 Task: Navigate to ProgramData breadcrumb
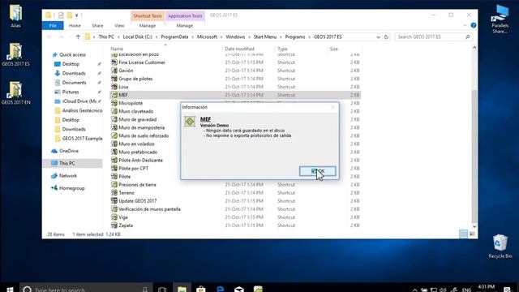(x=174, y=36)
